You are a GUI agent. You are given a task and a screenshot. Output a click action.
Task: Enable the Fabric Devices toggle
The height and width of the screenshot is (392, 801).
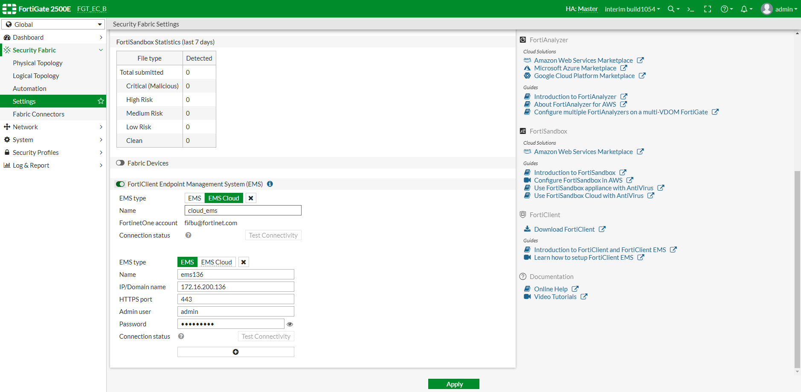(120, 163)
